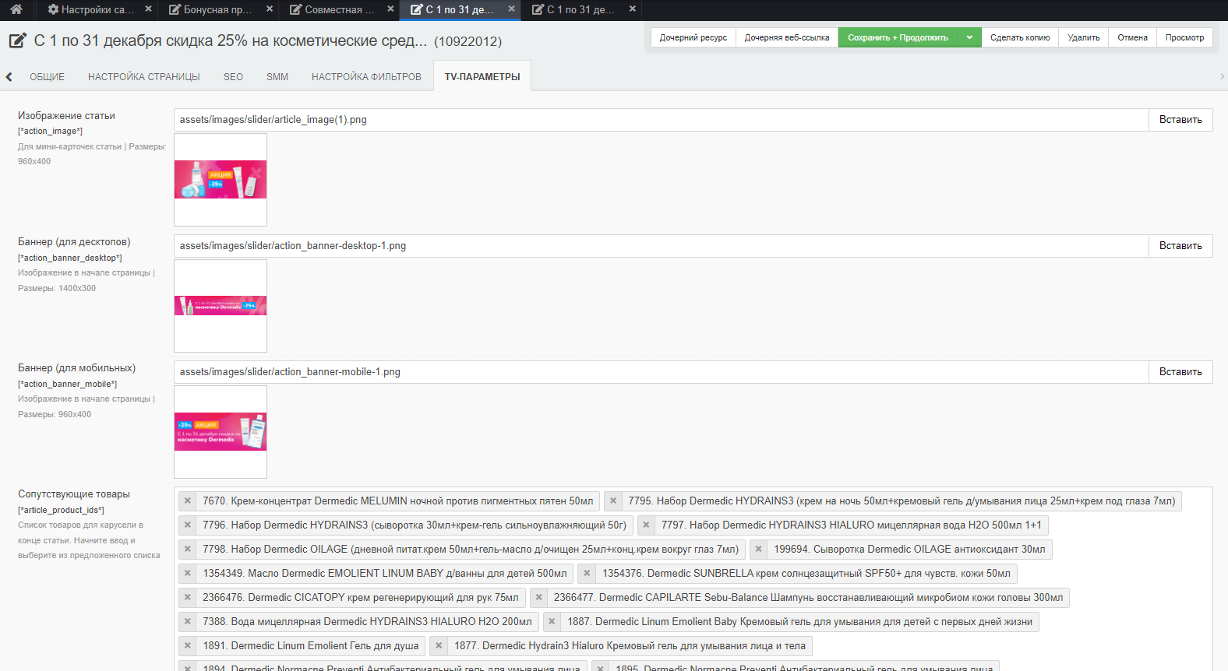Click the Отмена button

1133,37
